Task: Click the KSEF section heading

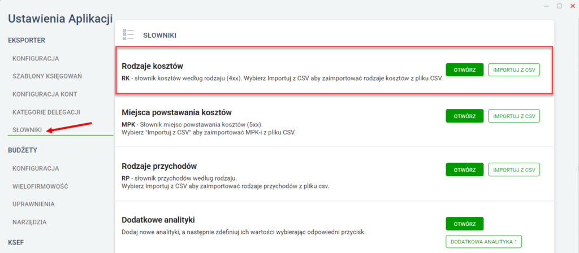Action: point(16,242)
